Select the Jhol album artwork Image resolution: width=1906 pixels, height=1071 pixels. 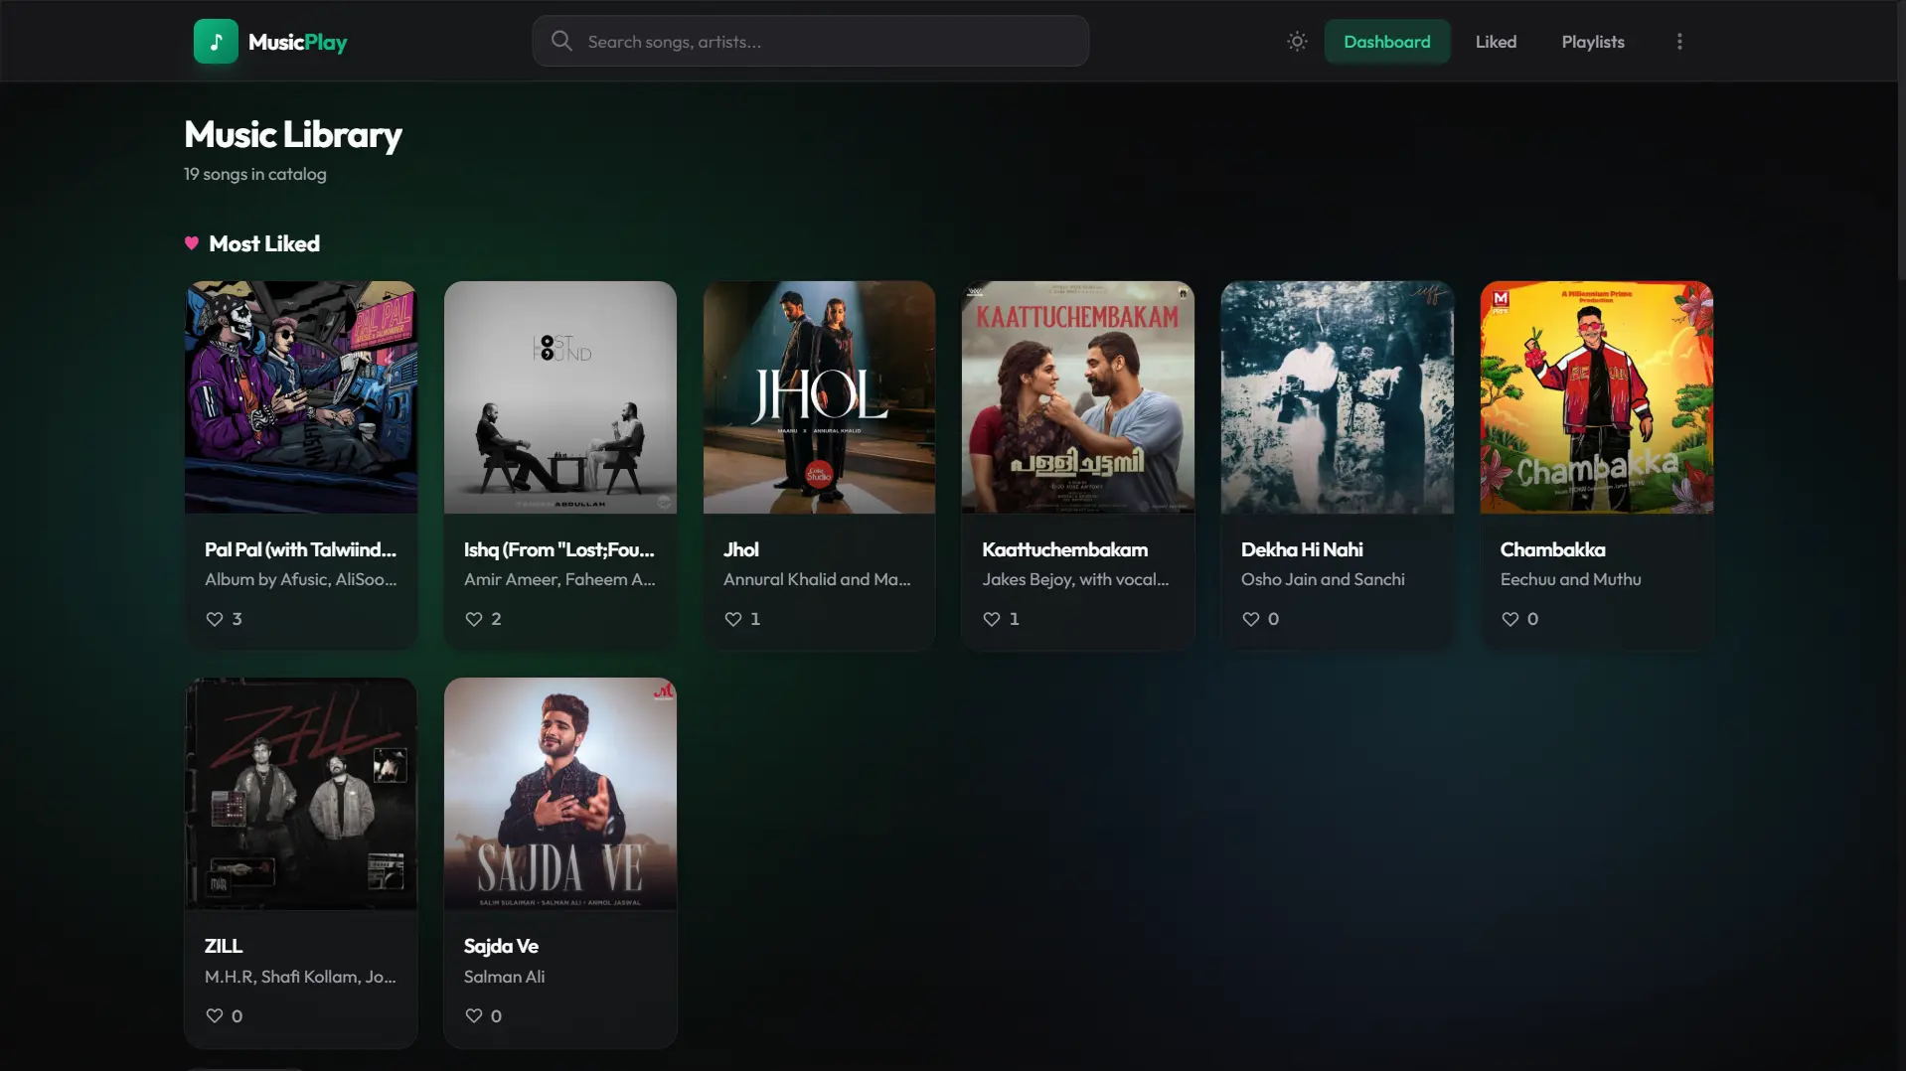pyautogui.click(x=819, y=397)
